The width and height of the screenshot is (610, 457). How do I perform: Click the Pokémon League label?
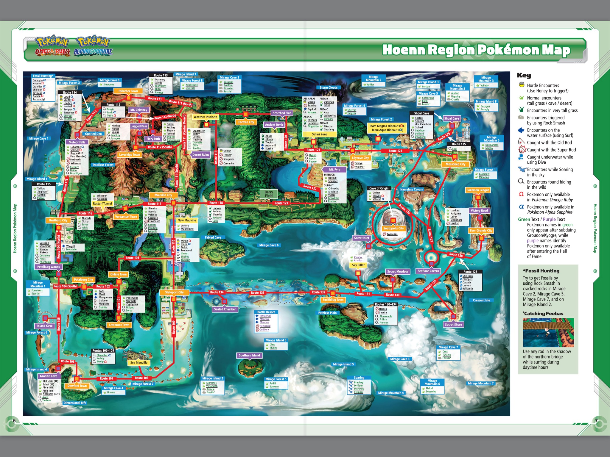tap(478, 190)
